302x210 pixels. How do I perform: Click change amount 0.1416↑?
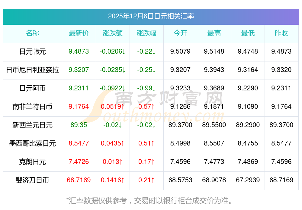pyautogui.click(x=113, y=180)
